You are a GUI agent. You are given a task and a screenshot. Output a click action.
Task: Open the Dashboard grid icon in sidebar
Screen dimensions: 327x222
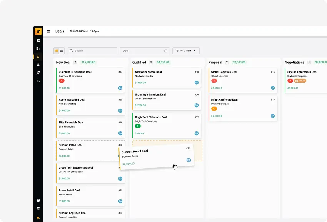[38, 41]
